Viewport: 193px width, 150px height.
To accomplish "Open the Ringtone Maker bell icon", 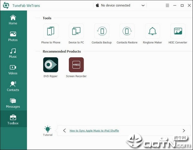I will [x=152, y=31].
